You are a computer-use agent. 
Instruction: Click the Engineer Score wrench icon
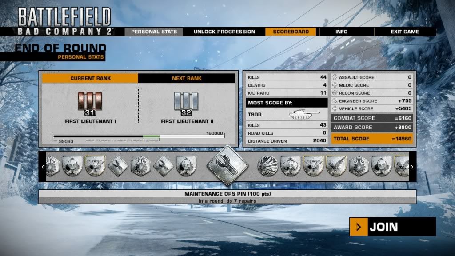click(335, 101)
